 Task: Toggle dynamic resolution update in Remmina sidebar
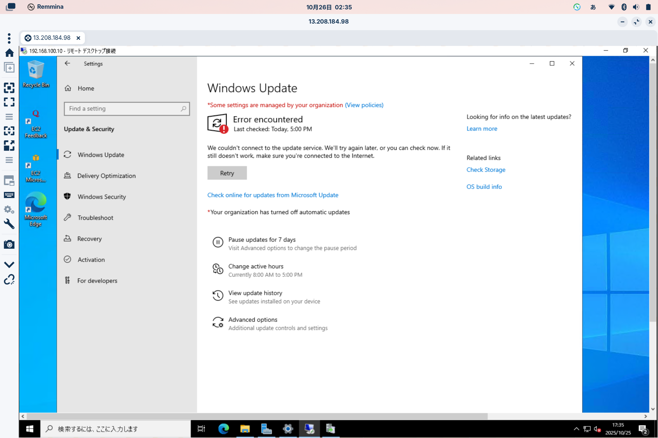9,131
